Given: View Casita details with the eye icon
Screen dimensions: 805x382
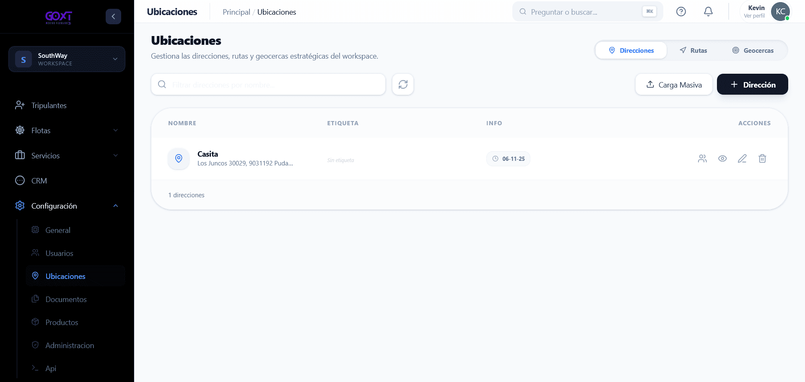Looking at the screenshot, I should click(722, 158).
